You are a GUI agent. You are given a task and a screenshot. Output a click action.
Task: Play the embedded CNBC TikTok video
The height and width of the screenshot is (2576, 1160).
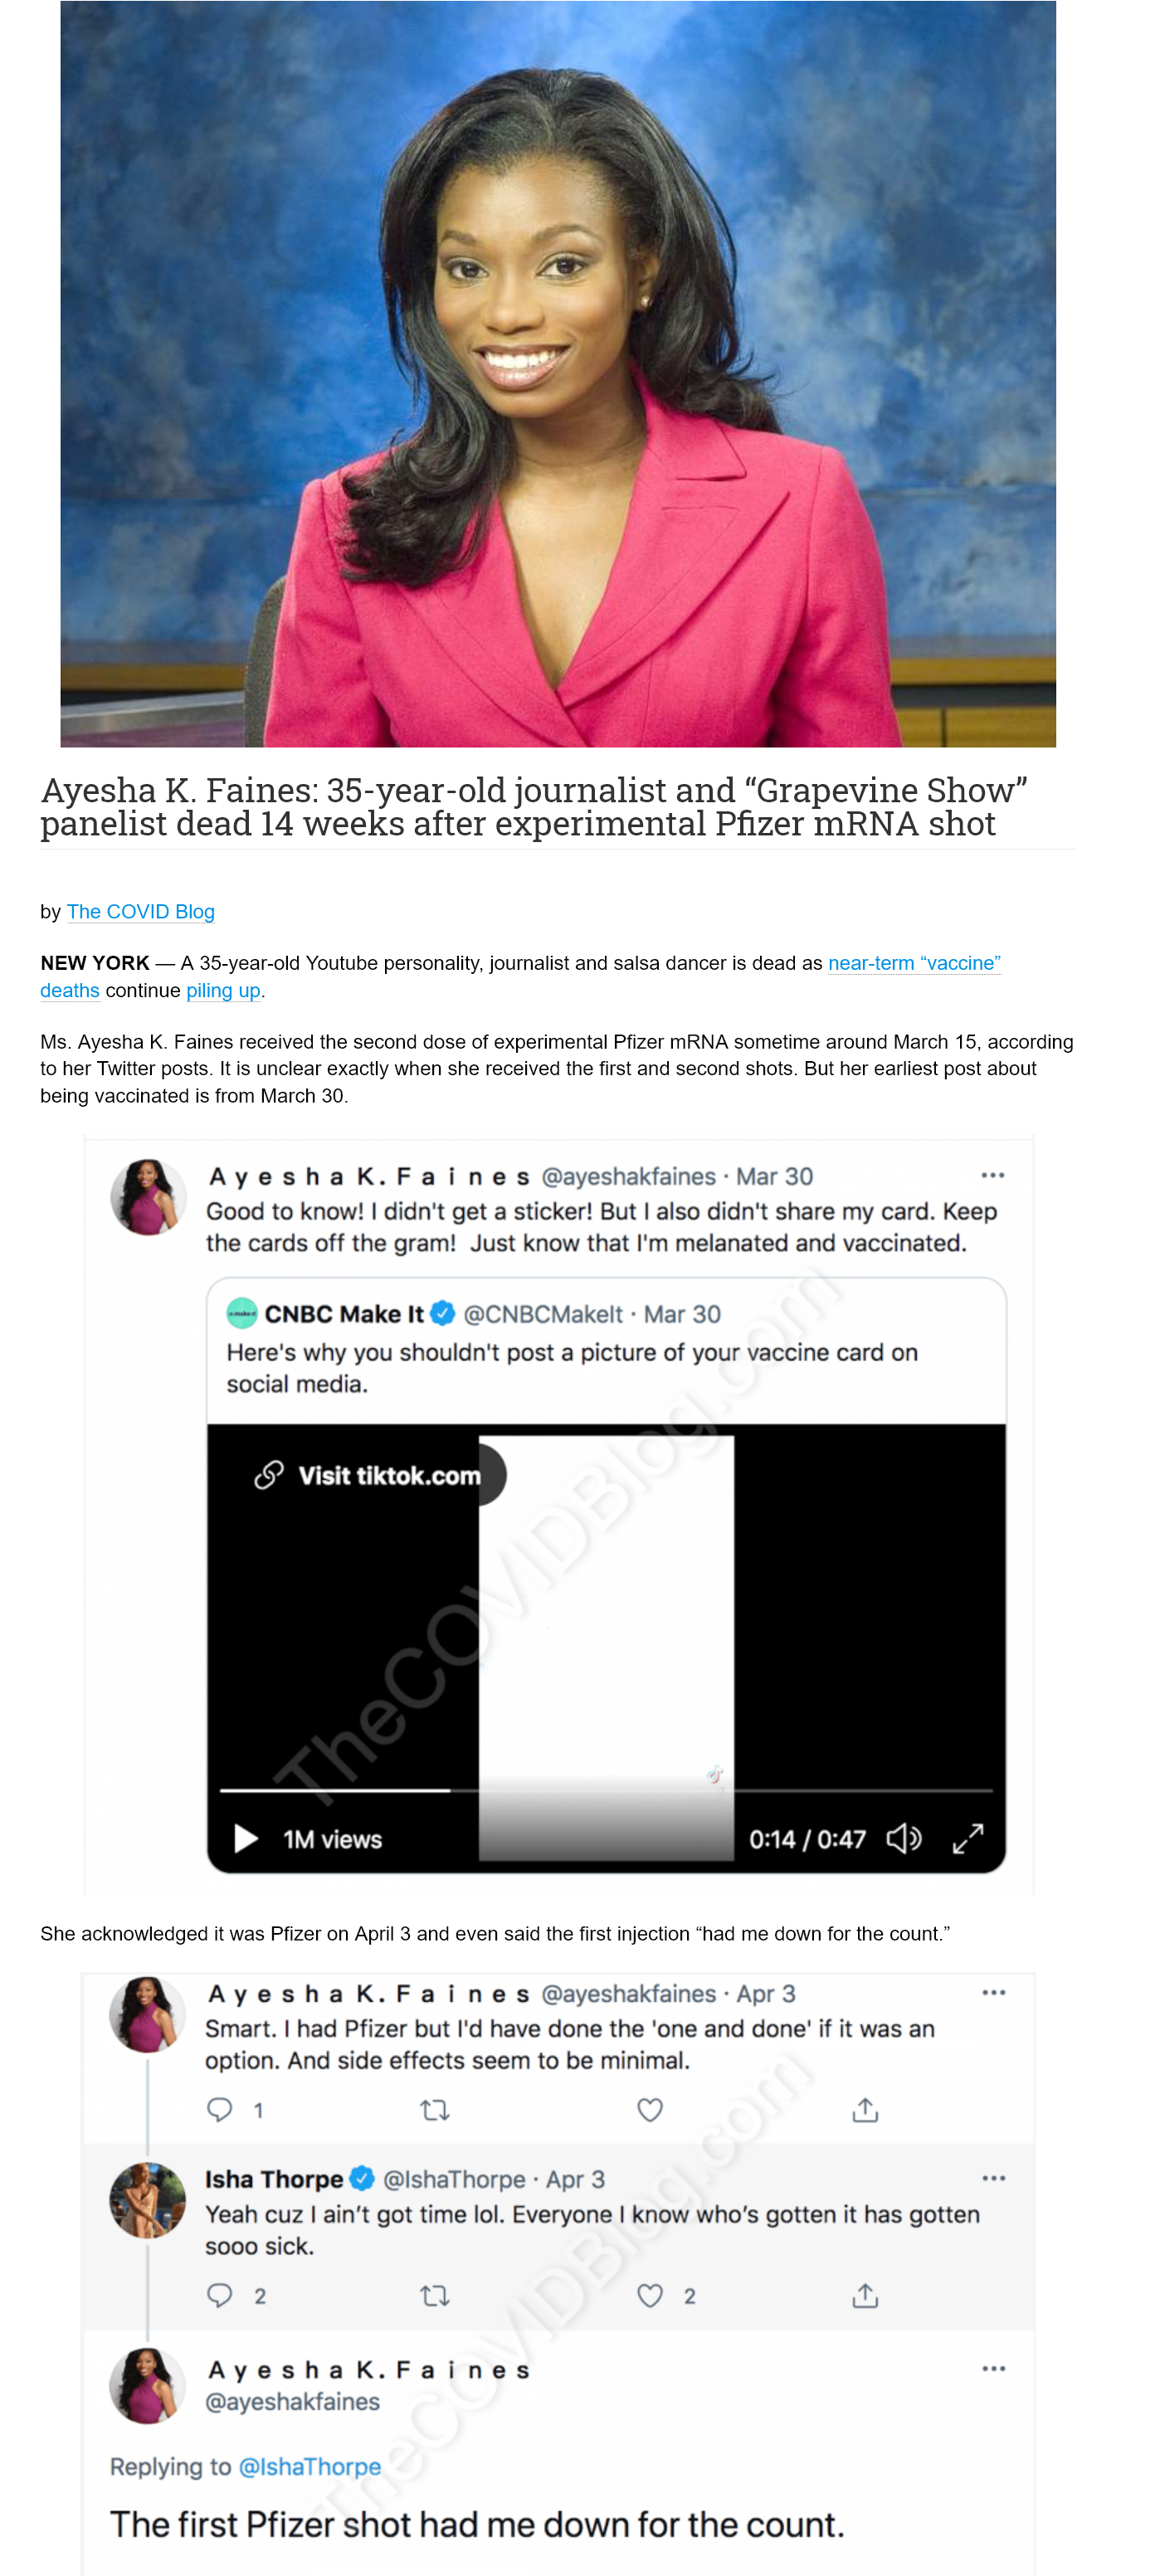click(x=245, y=1838)
